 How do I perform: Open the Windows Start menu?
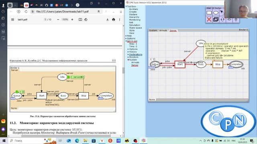pos(4,140)
